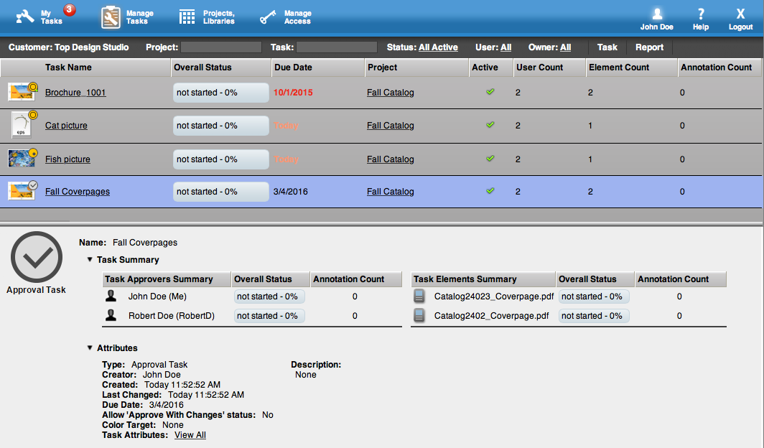Switch to the Report tab
Image resolution: width=764 pixels, height=448 pixels.
coord(649,47)
